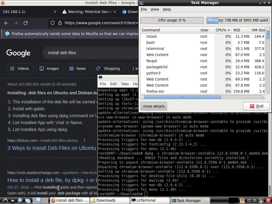Click the Firefox address bar URL

(101, 23)
